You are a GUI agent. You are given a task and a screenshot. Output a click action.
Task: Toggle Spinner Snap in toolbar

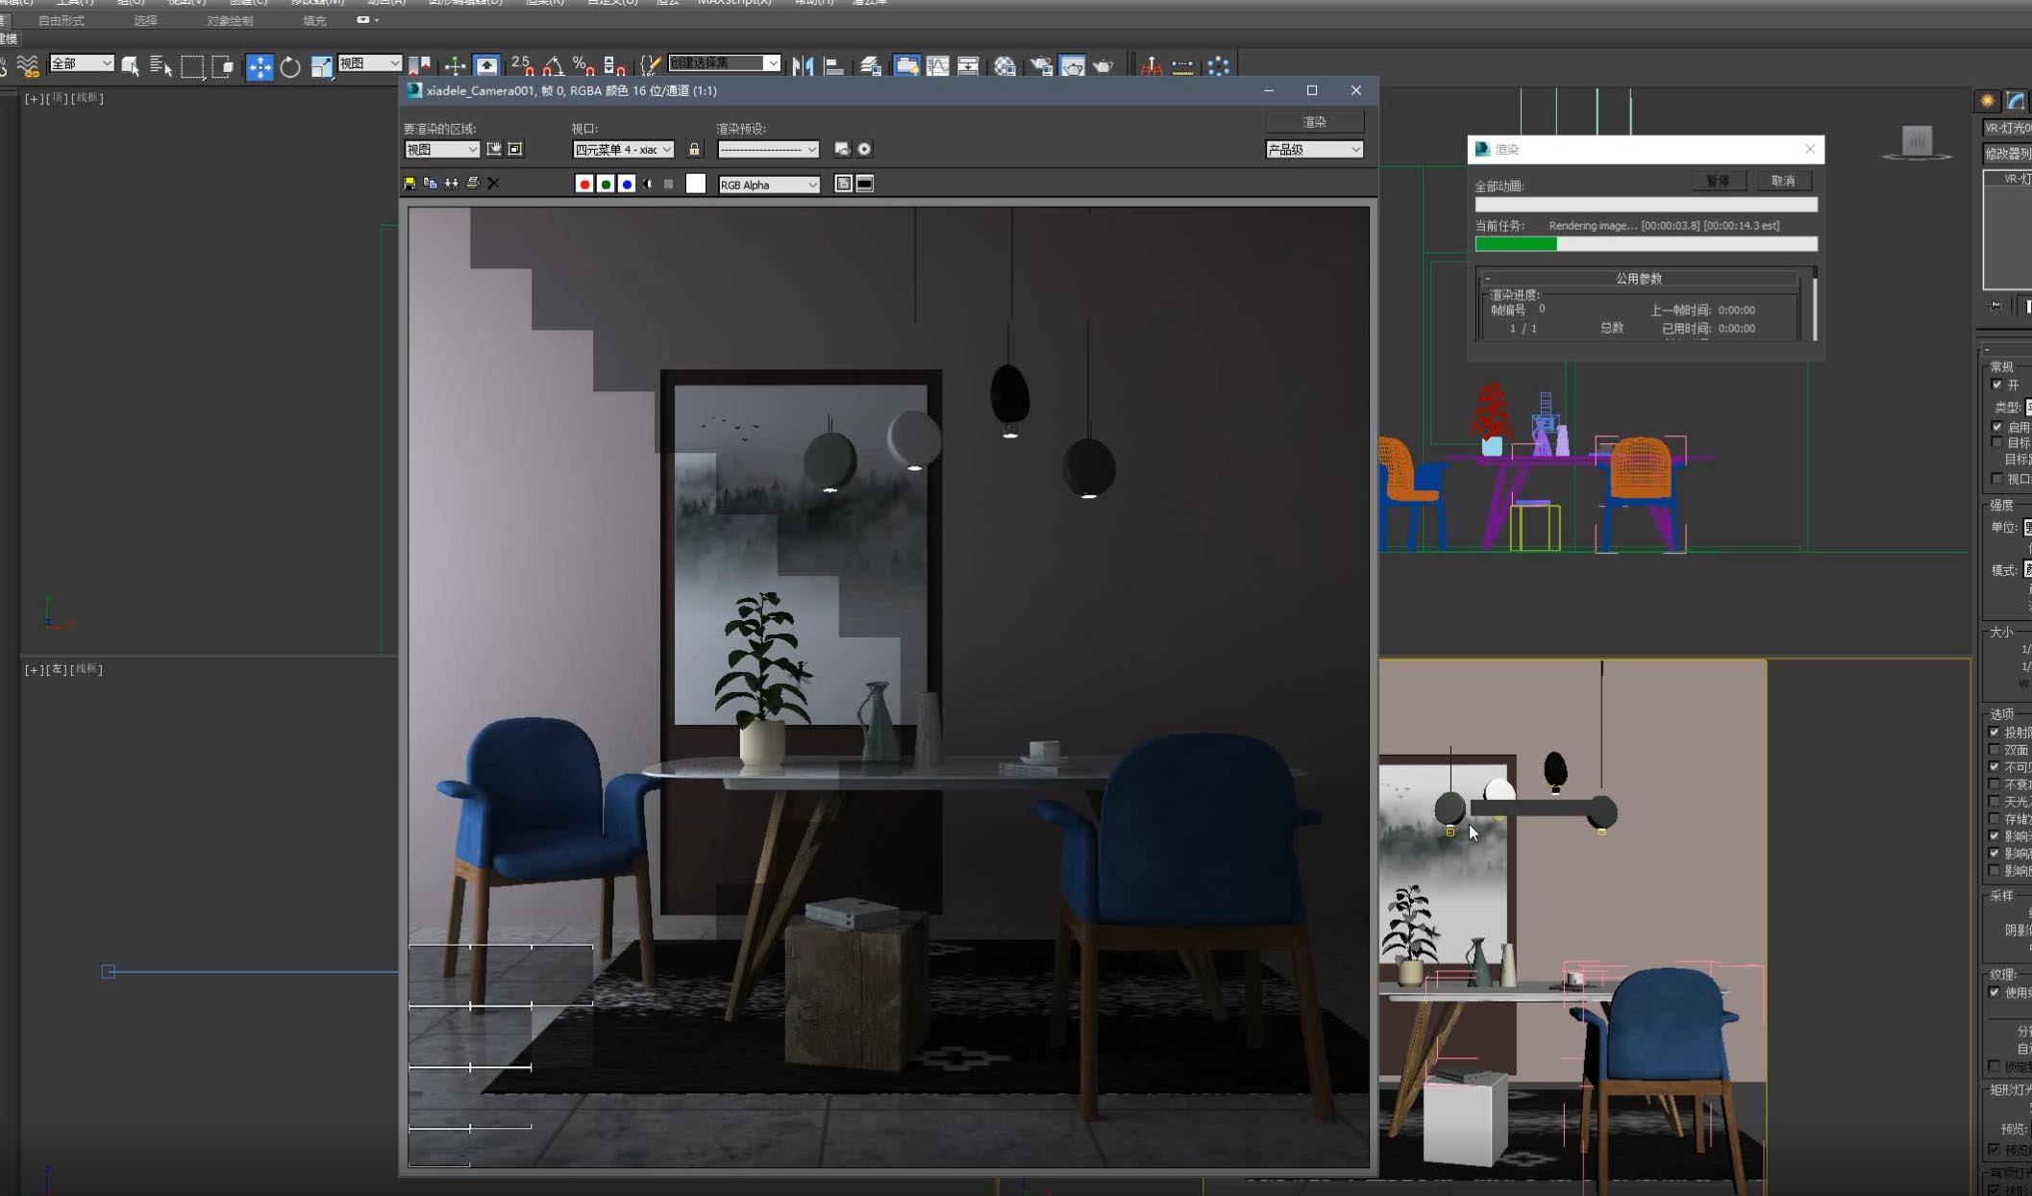click(614, 65)
